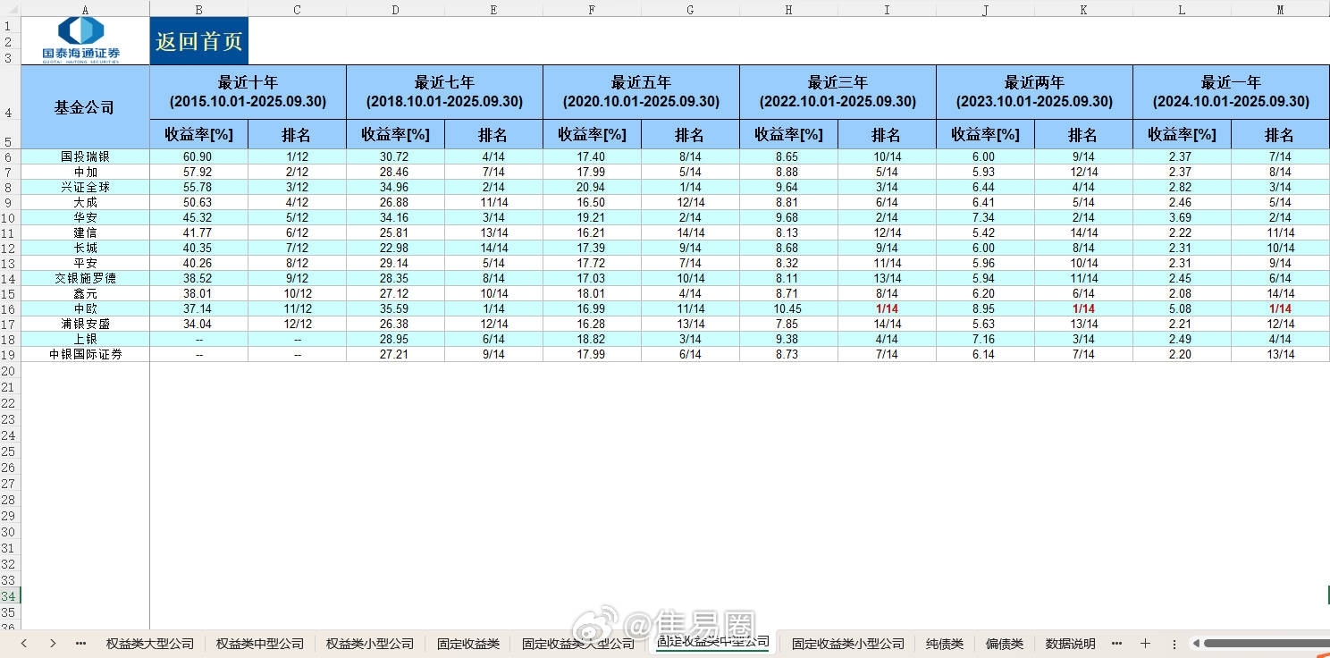Select the 华安 company cell

(85, 217)
